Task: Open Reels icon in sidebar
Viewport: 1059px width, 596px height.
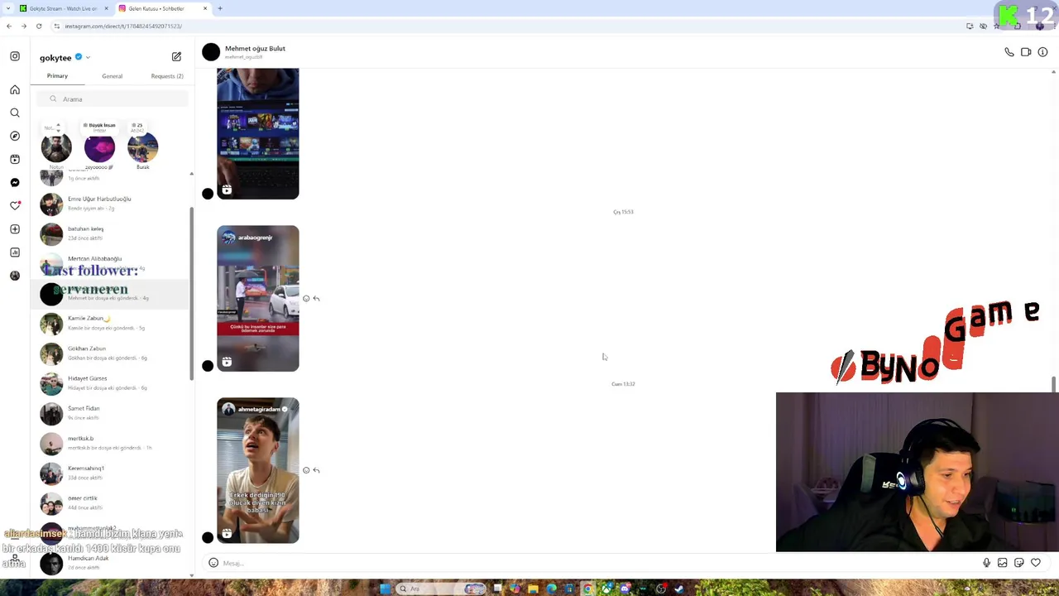Action: point(15,159)
